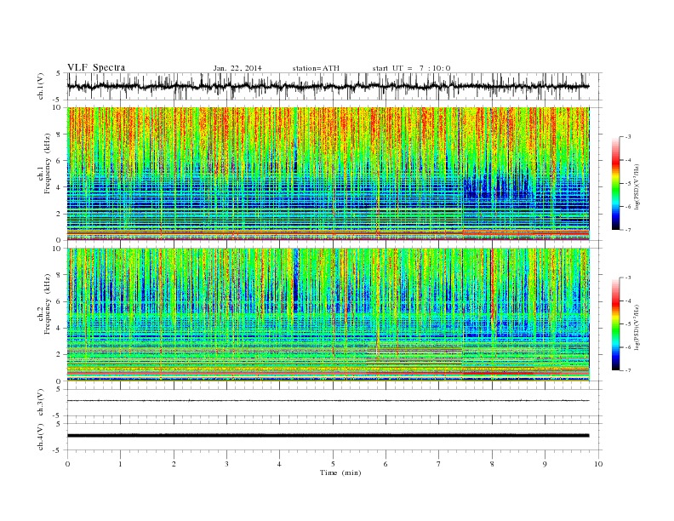Click the "-7" label on ch.1 color bar
Image resolution: width=674 pixels, height=521 pixels.
tap(628, 230)
